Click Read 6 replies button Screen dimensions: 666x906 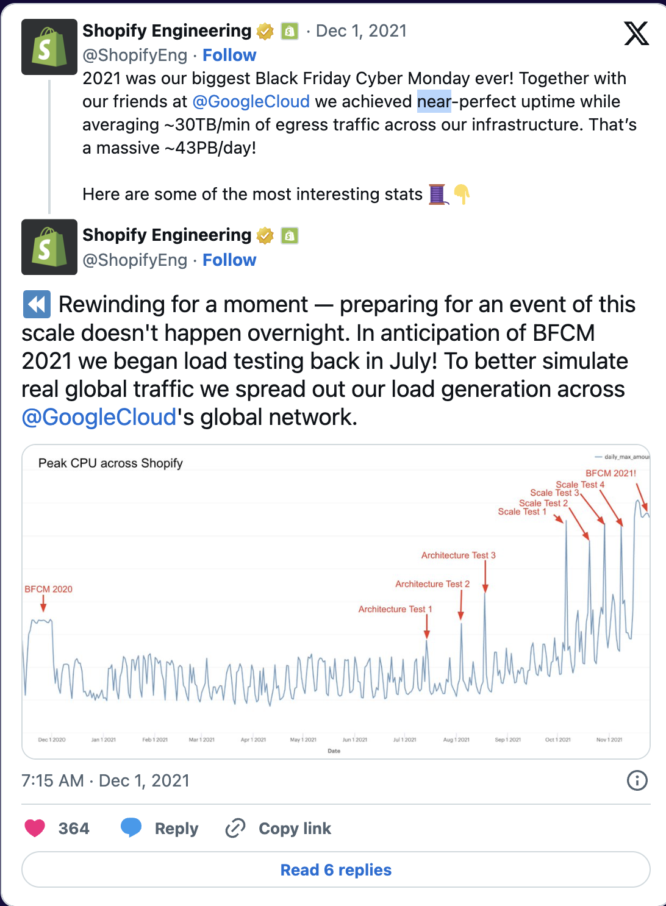336,869
